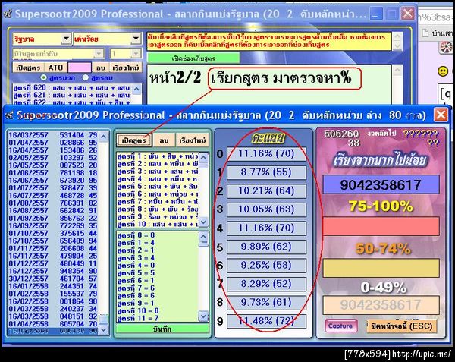The width and height of the screenshot is (455, 362).
Task: Select the row สูตรที่ 620 in the back window
Action: click(x=71, y=87)
